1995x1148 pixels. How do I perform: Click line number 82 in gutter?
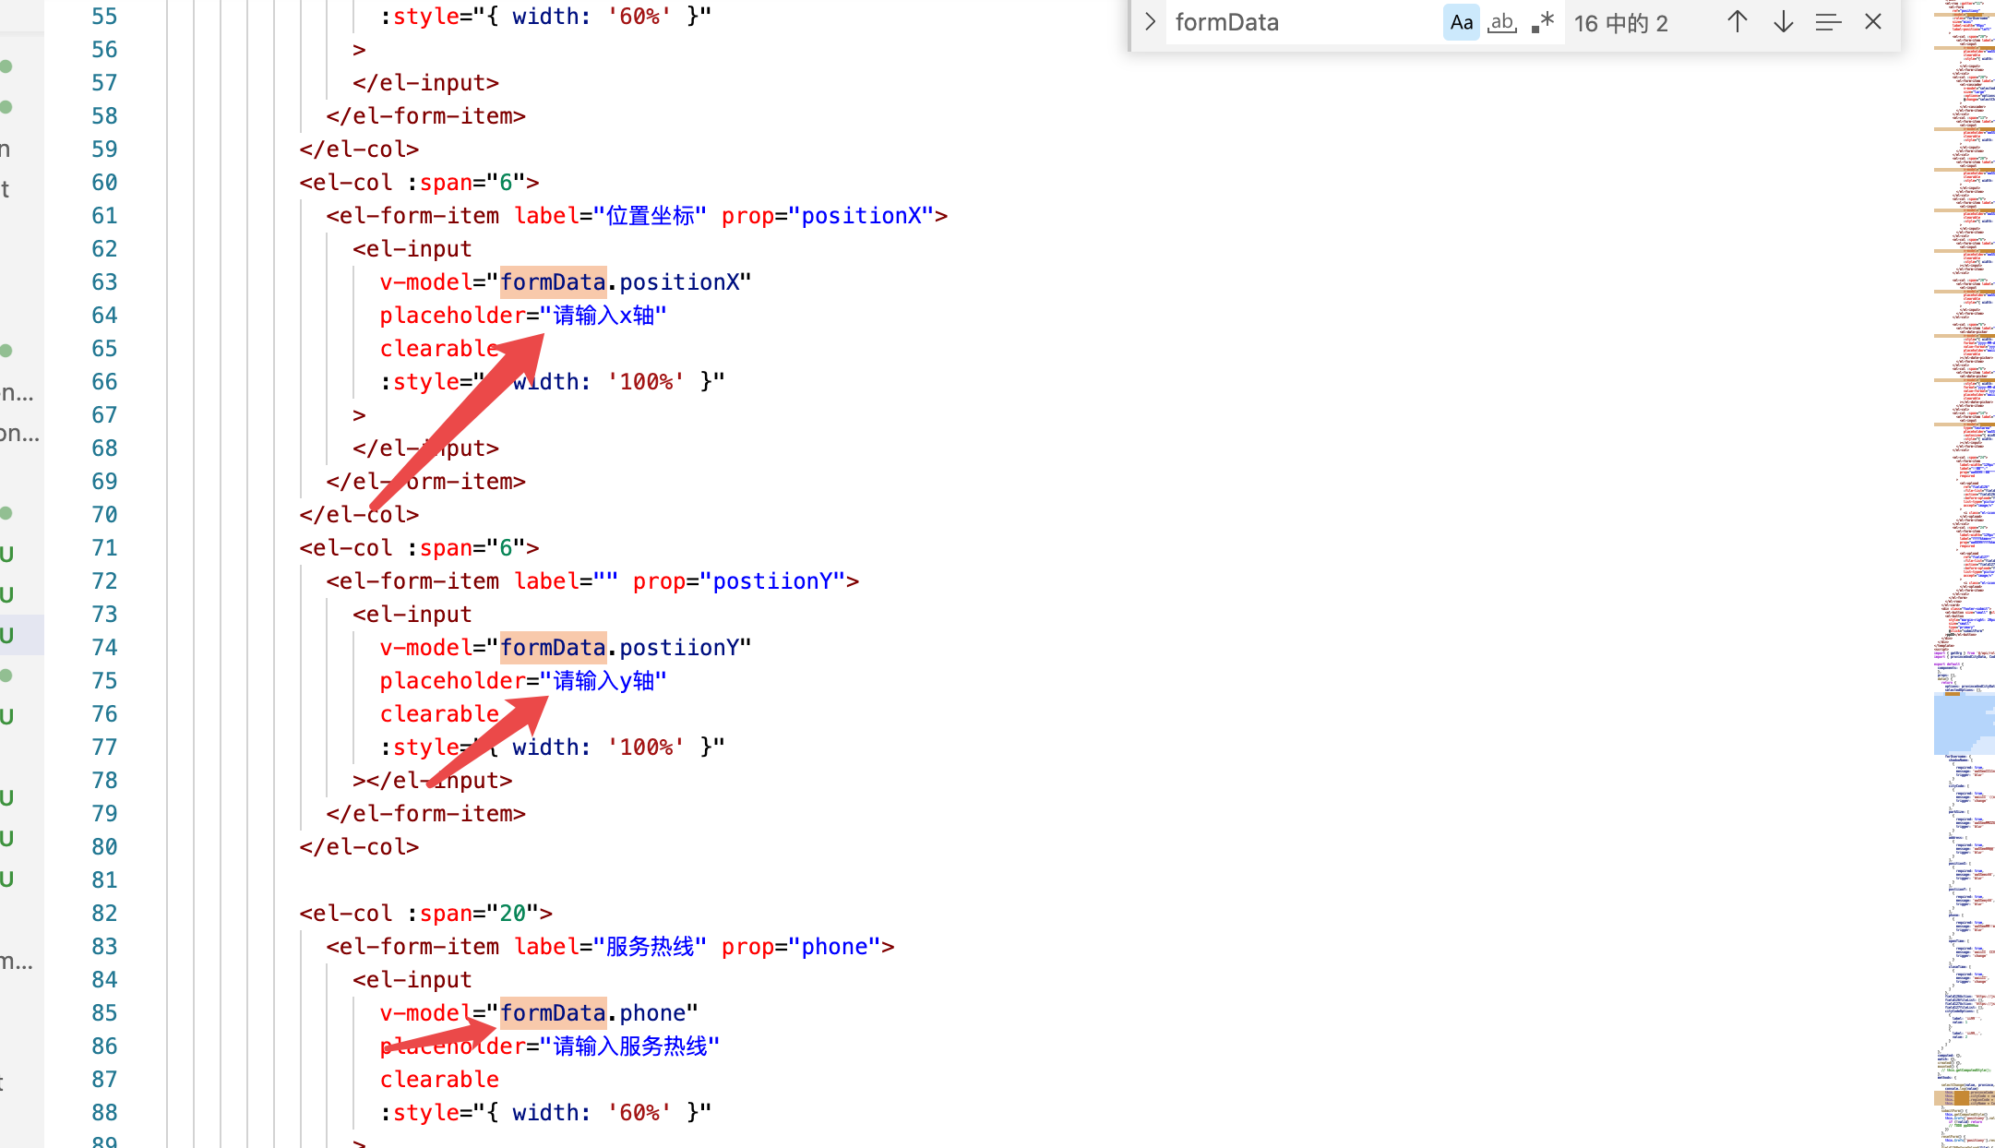tap(104, 914)
